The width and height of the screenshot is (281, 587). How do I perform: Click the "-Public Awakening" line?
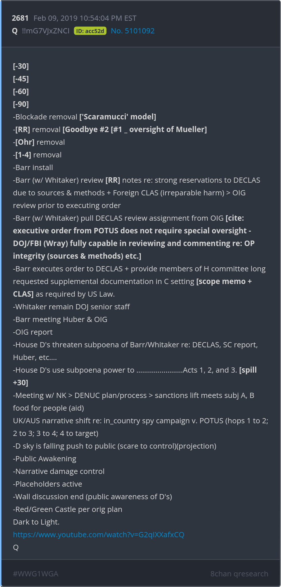pyautogui.click(x=45, y=459)
